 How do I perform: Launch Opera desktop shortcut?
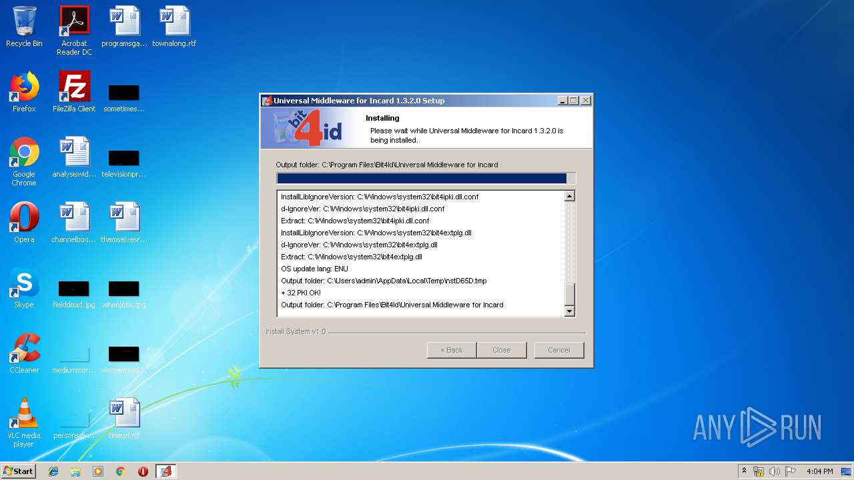coord(24,223)
